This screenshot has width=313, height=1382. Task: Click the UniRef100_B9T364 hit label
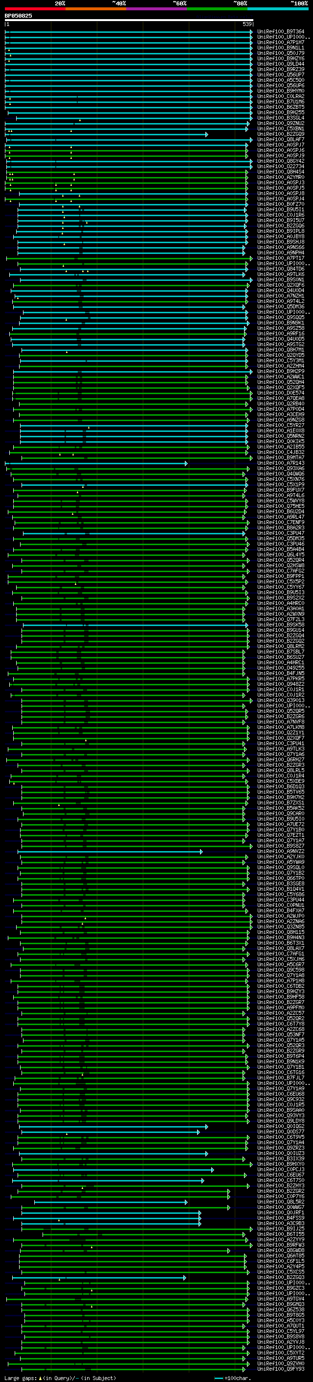tap(281, 32)
